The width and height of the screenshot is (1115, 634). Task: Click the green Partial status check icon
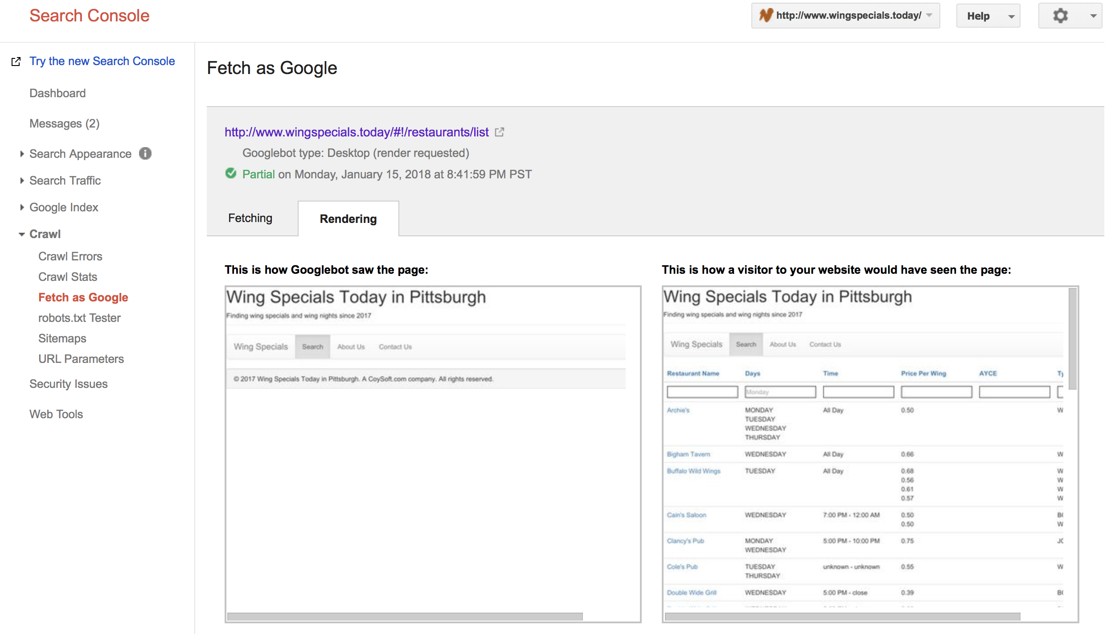[231, 173]
